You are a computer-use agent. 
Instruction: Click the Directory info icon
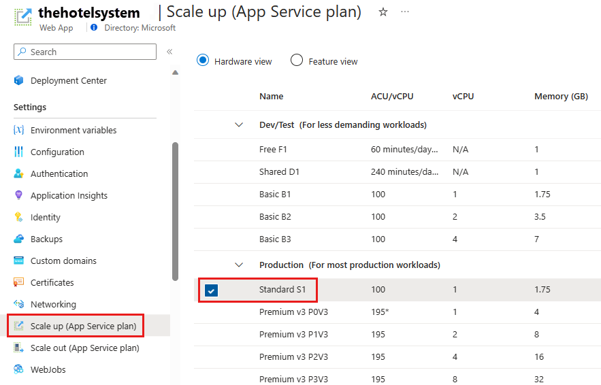click(x=94, y=27)
